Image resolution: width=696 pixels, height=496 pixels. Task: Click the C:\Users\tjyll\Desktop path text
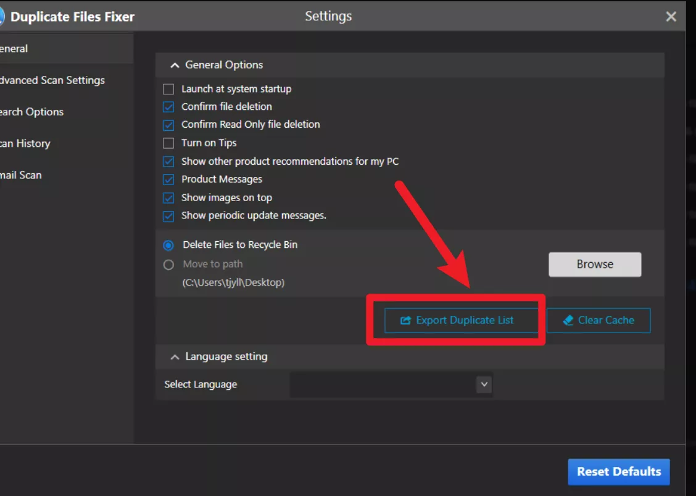pos(233,283)
